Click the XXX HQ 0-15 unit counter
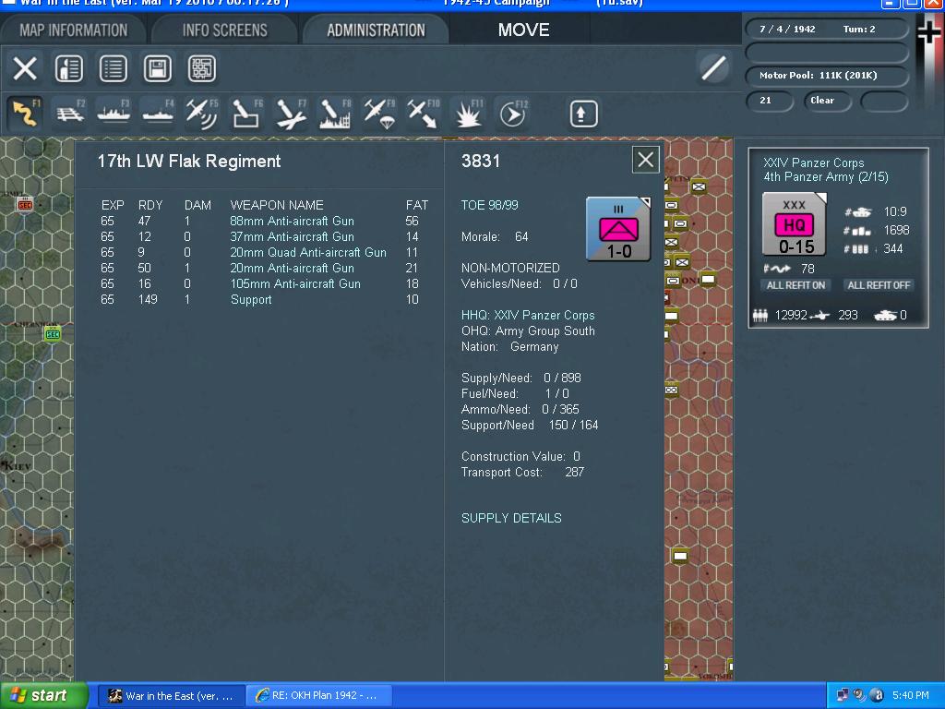 [x=795, y=223]
